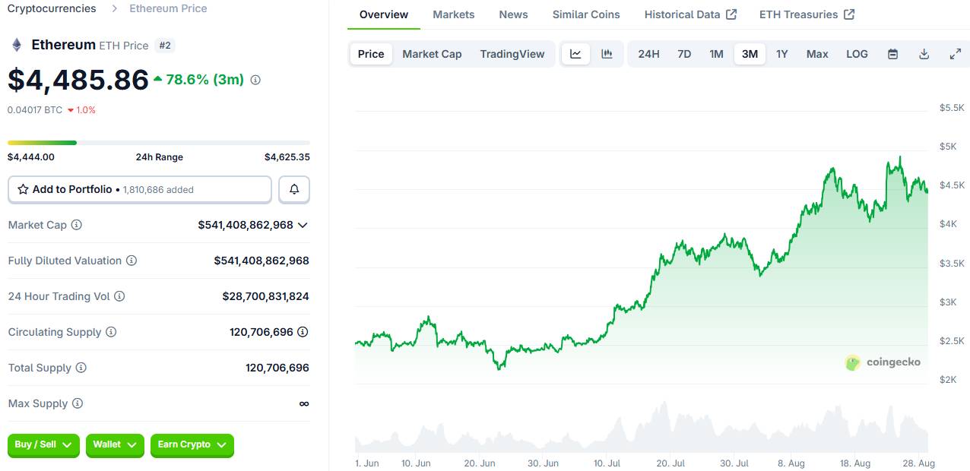Click the line chart view icon
This screenshot has width=970, height=471.
(575, 54)
